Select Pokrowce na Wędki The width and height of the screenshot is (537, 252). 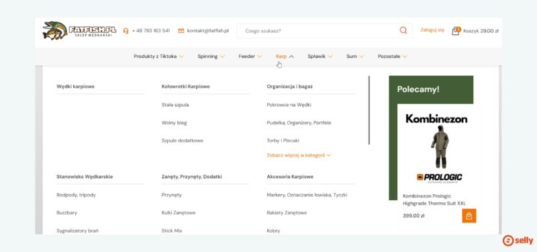click(x=289, y=105)
